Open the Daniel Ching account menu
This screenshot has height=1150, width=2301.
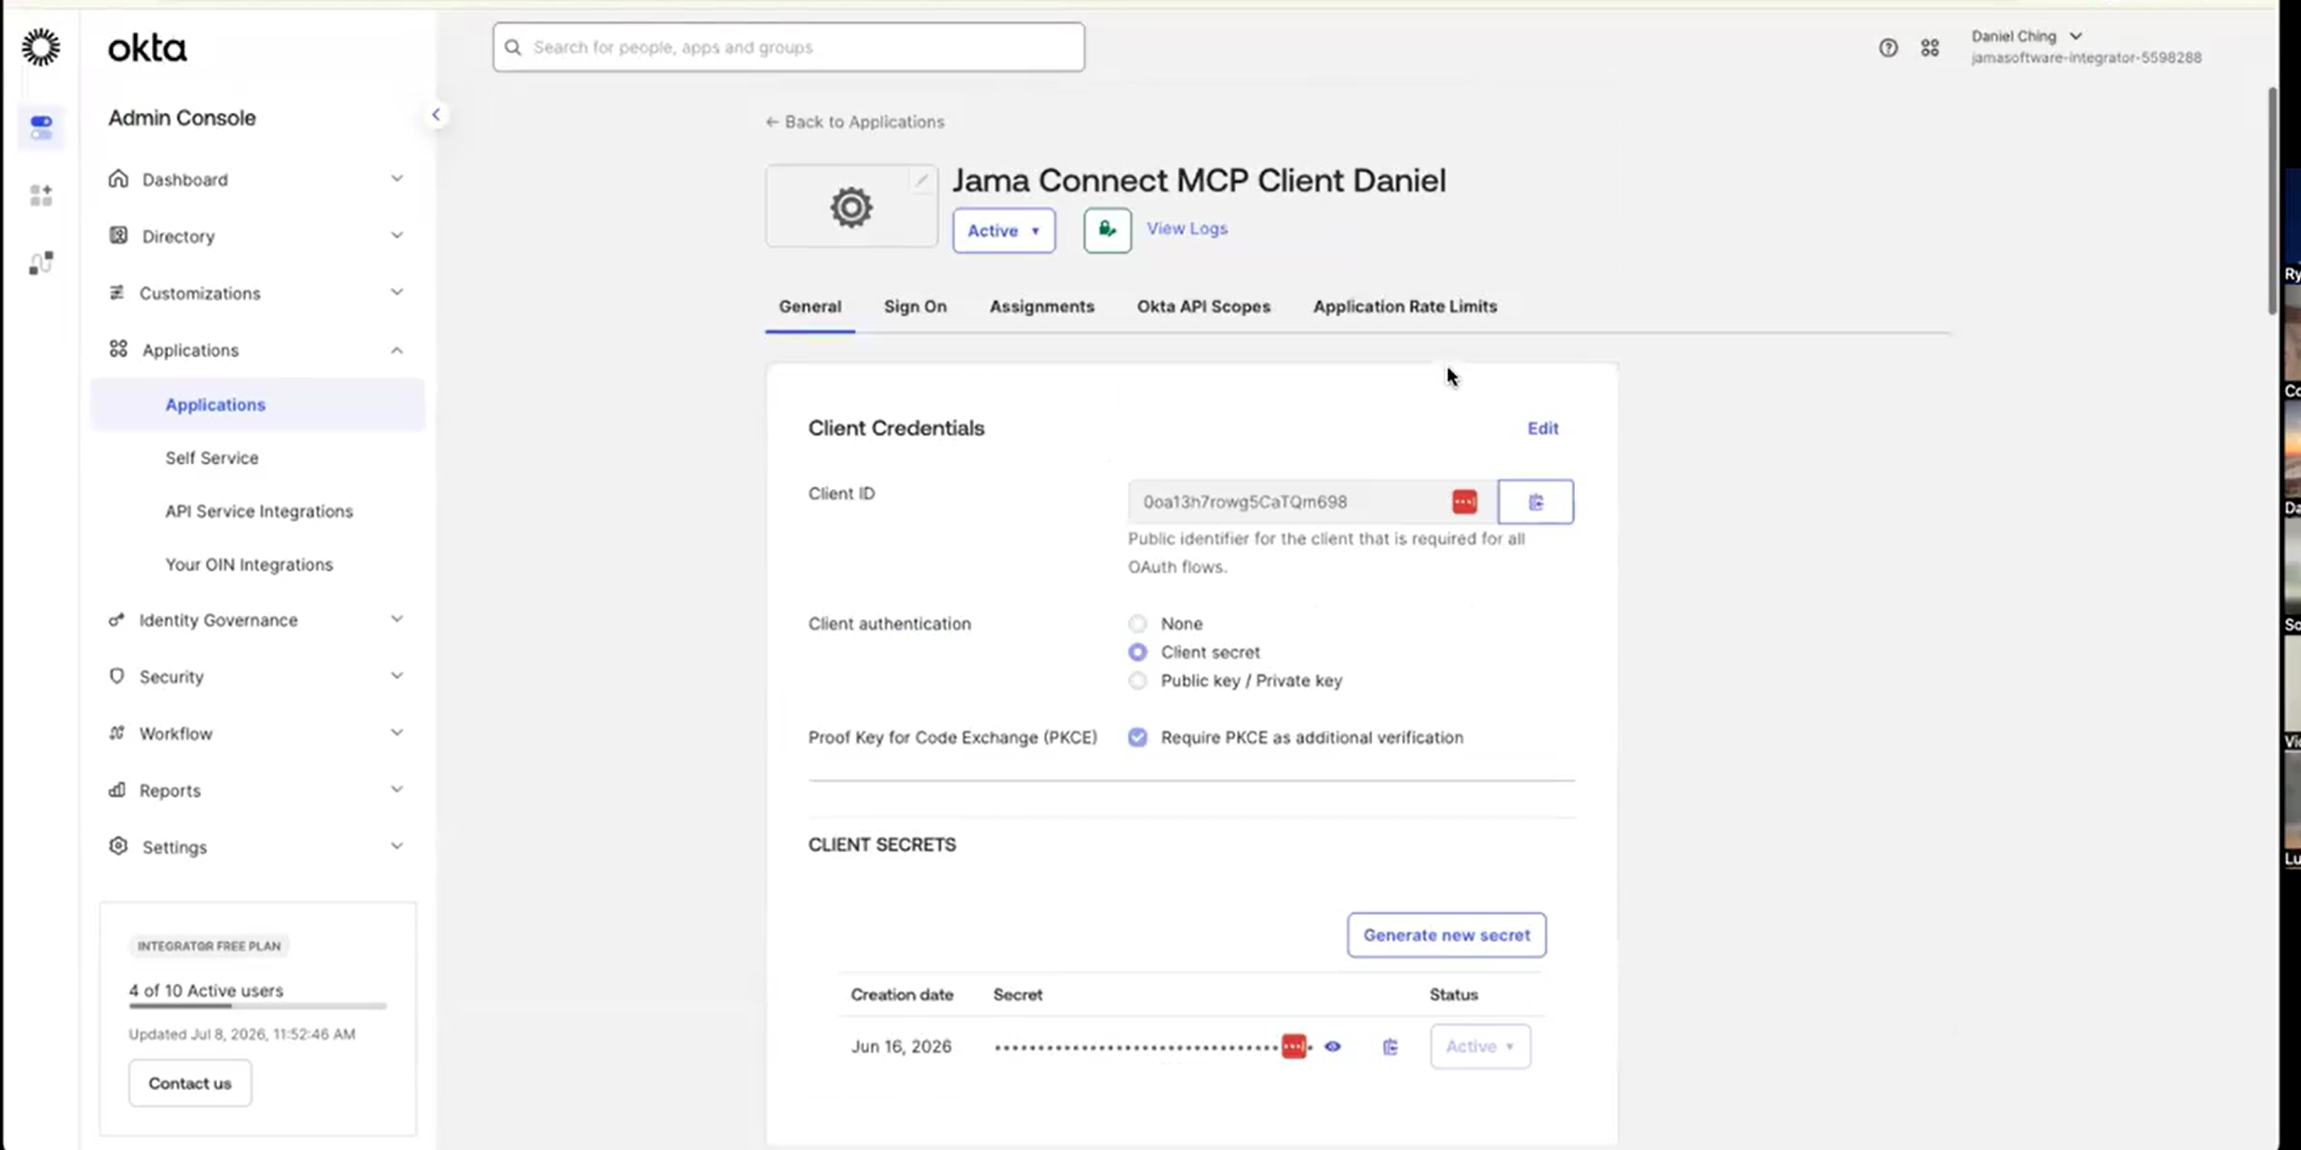(2086, 46)
